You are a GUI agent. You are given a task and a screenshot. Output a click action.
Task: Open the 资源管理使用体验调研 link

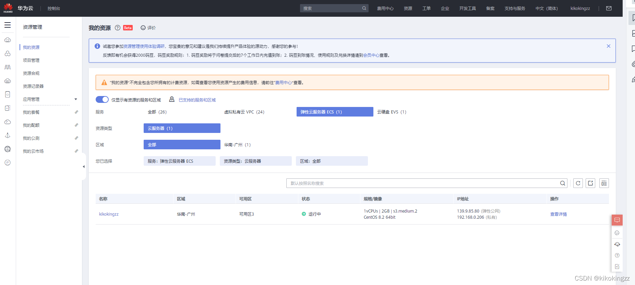144,46
